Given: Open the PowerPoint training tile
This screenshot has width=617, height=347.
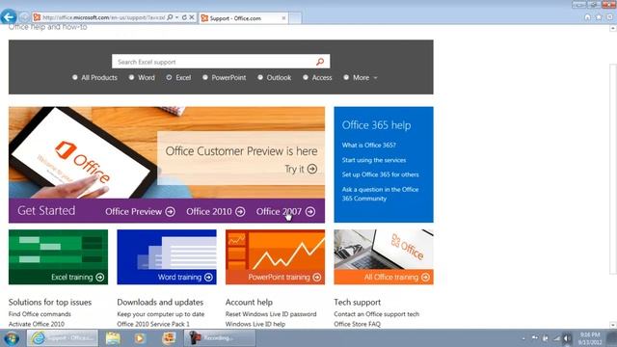Looking at the screenshot, I should [276, 257].
